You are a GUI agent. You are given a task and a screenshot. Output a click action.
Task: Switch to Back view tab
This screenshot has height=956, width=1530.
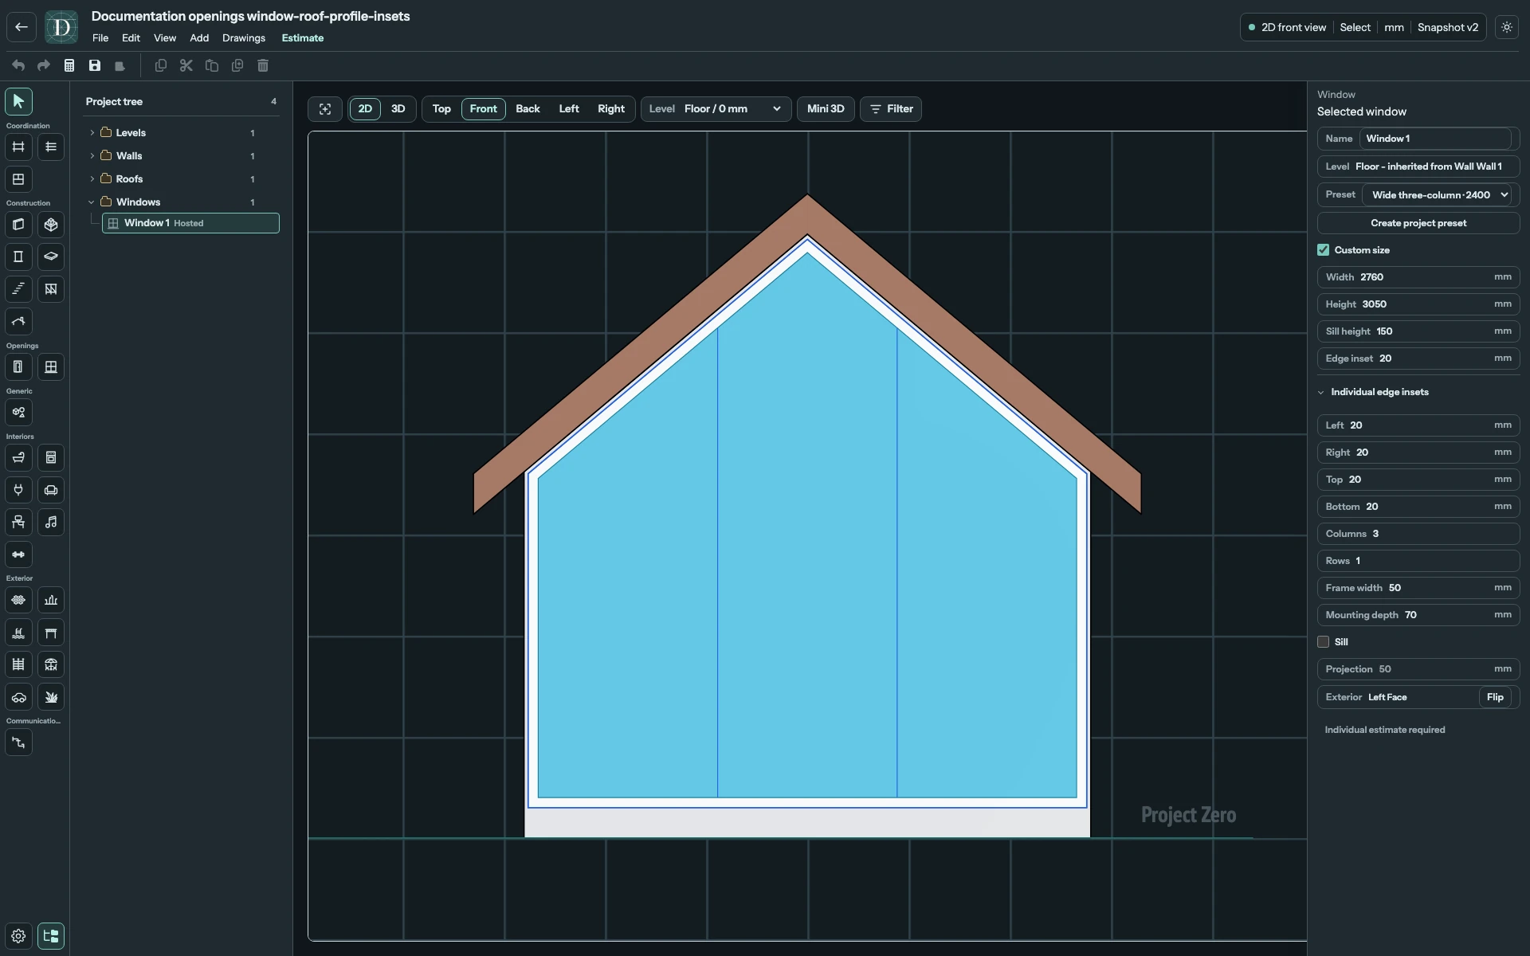[528, 109]
